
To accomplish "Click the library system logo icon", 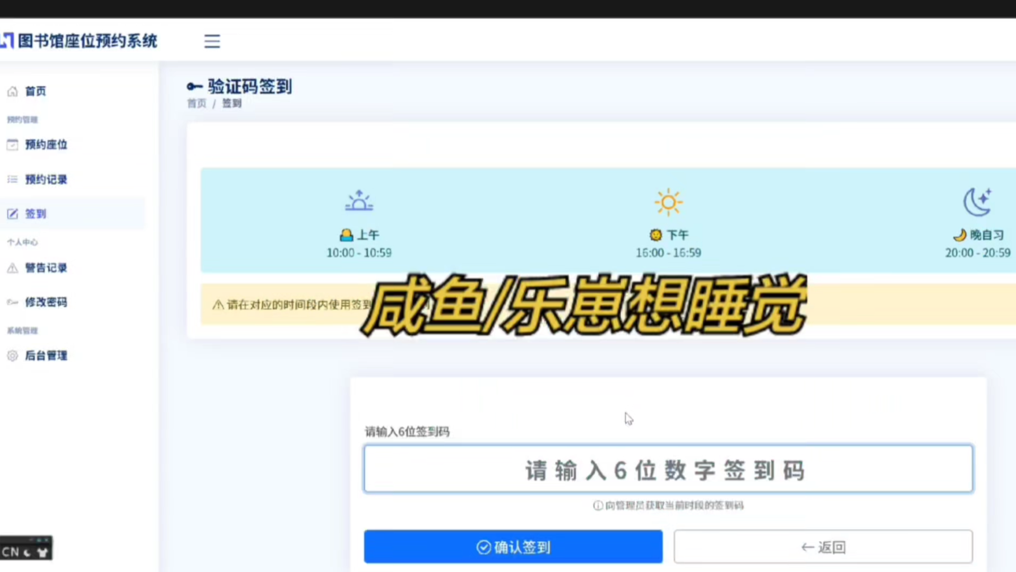I will [7, 40].
